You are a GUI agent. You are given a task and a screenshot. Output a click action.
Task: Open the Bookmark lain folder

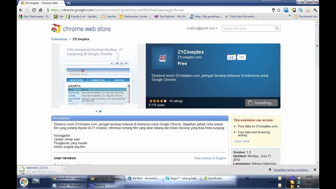coord(306,16)
